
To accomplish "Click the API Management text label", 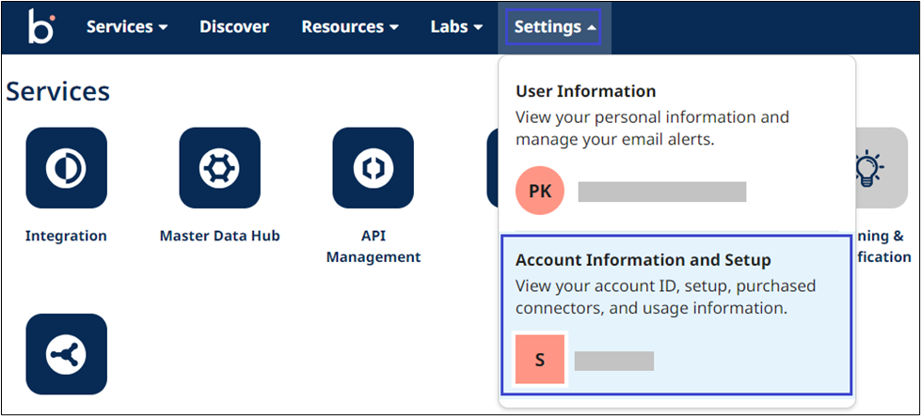I will click(373, 246).
